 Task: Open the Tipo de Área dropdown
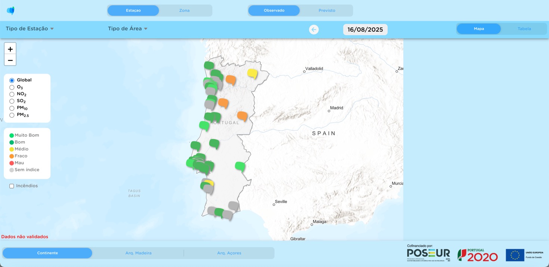tap(127, 29)
